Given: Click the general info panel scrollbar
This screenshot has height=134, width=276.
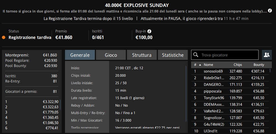Looking at the screenshot, I should [x=186, y=94].
